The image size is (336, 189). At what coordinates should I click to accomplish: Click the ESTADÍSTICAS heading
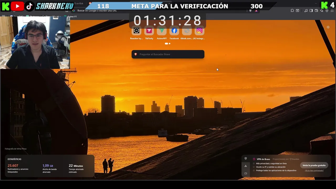pos(14,159)
